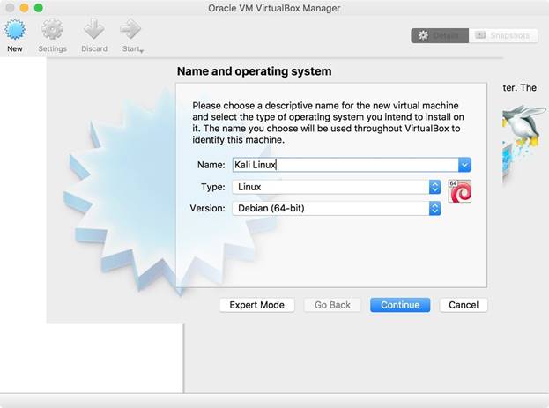
Task: Click the Go Back button
Action: (x=332, y=305)
